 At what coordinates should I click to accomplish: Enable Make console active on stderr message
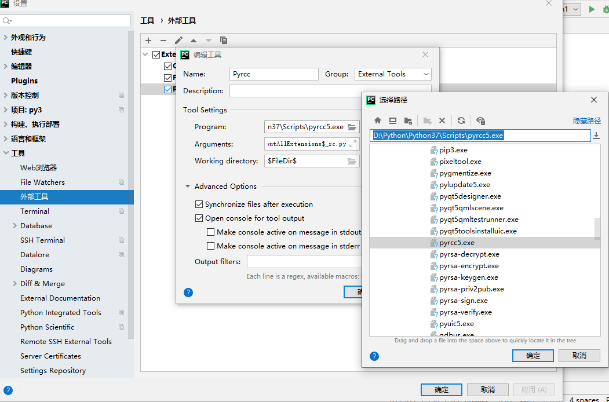(x=211, y=246)
